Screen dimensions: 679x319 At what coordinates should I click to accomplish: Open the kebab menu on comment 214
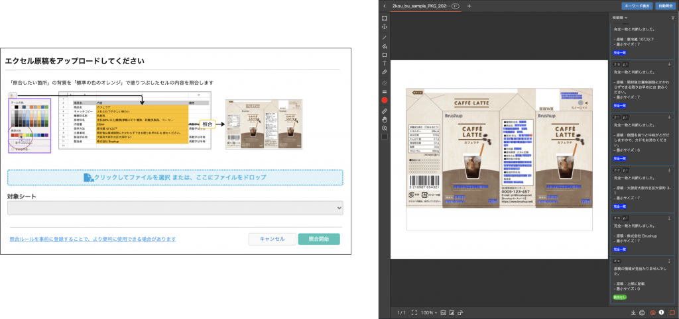(669, 261)
